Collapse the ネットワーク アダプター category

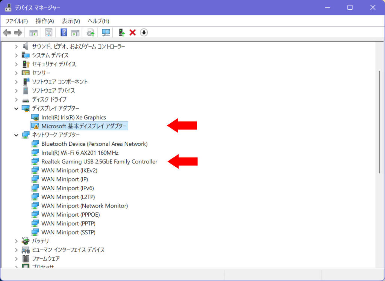(16, 135)
